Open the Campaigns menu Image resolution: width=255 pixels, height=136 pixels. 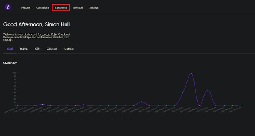[x=43, y=8]
